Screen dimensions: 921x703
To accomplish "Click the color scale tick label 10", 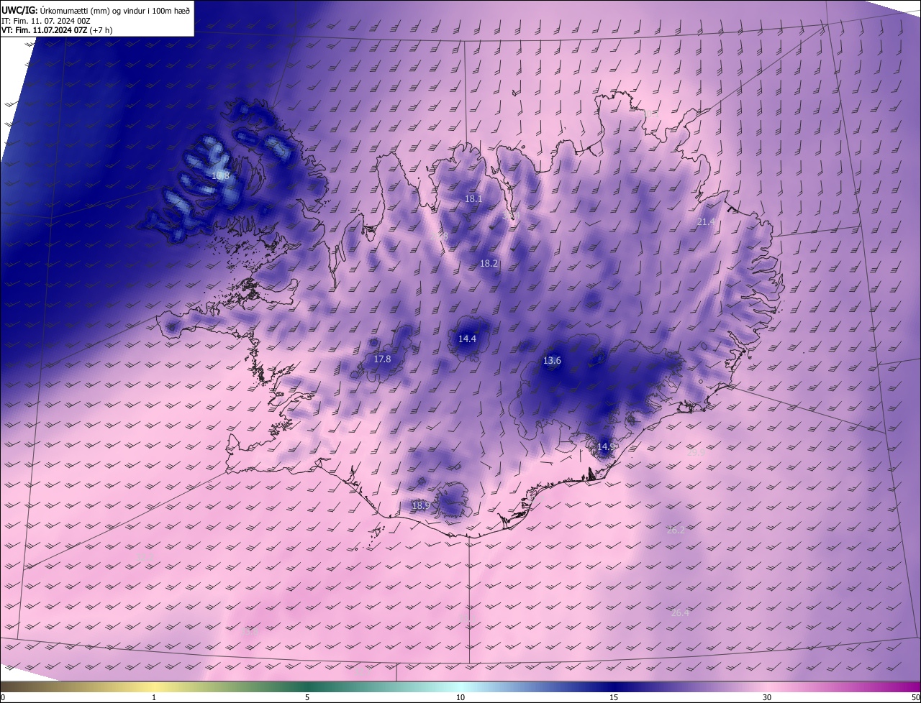I will click(460, 697).
